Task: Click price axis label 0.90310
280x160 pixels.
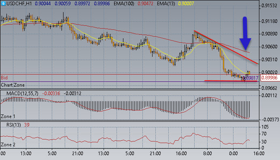Action: pos(269,60)
